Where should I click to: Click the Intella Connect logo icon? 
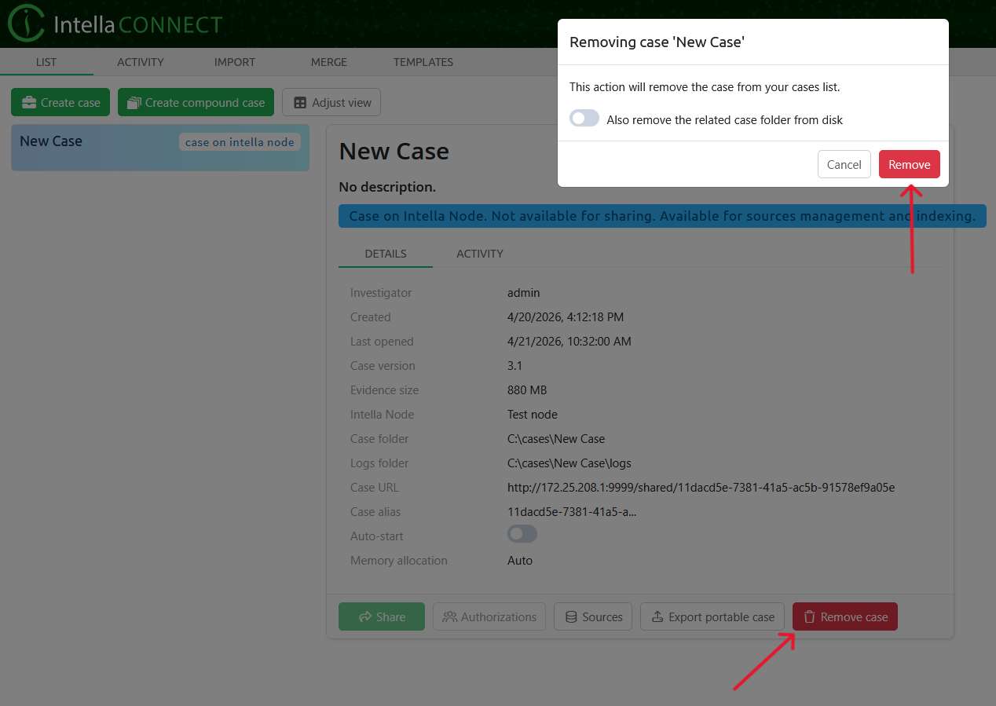click(x=26, y=24)
